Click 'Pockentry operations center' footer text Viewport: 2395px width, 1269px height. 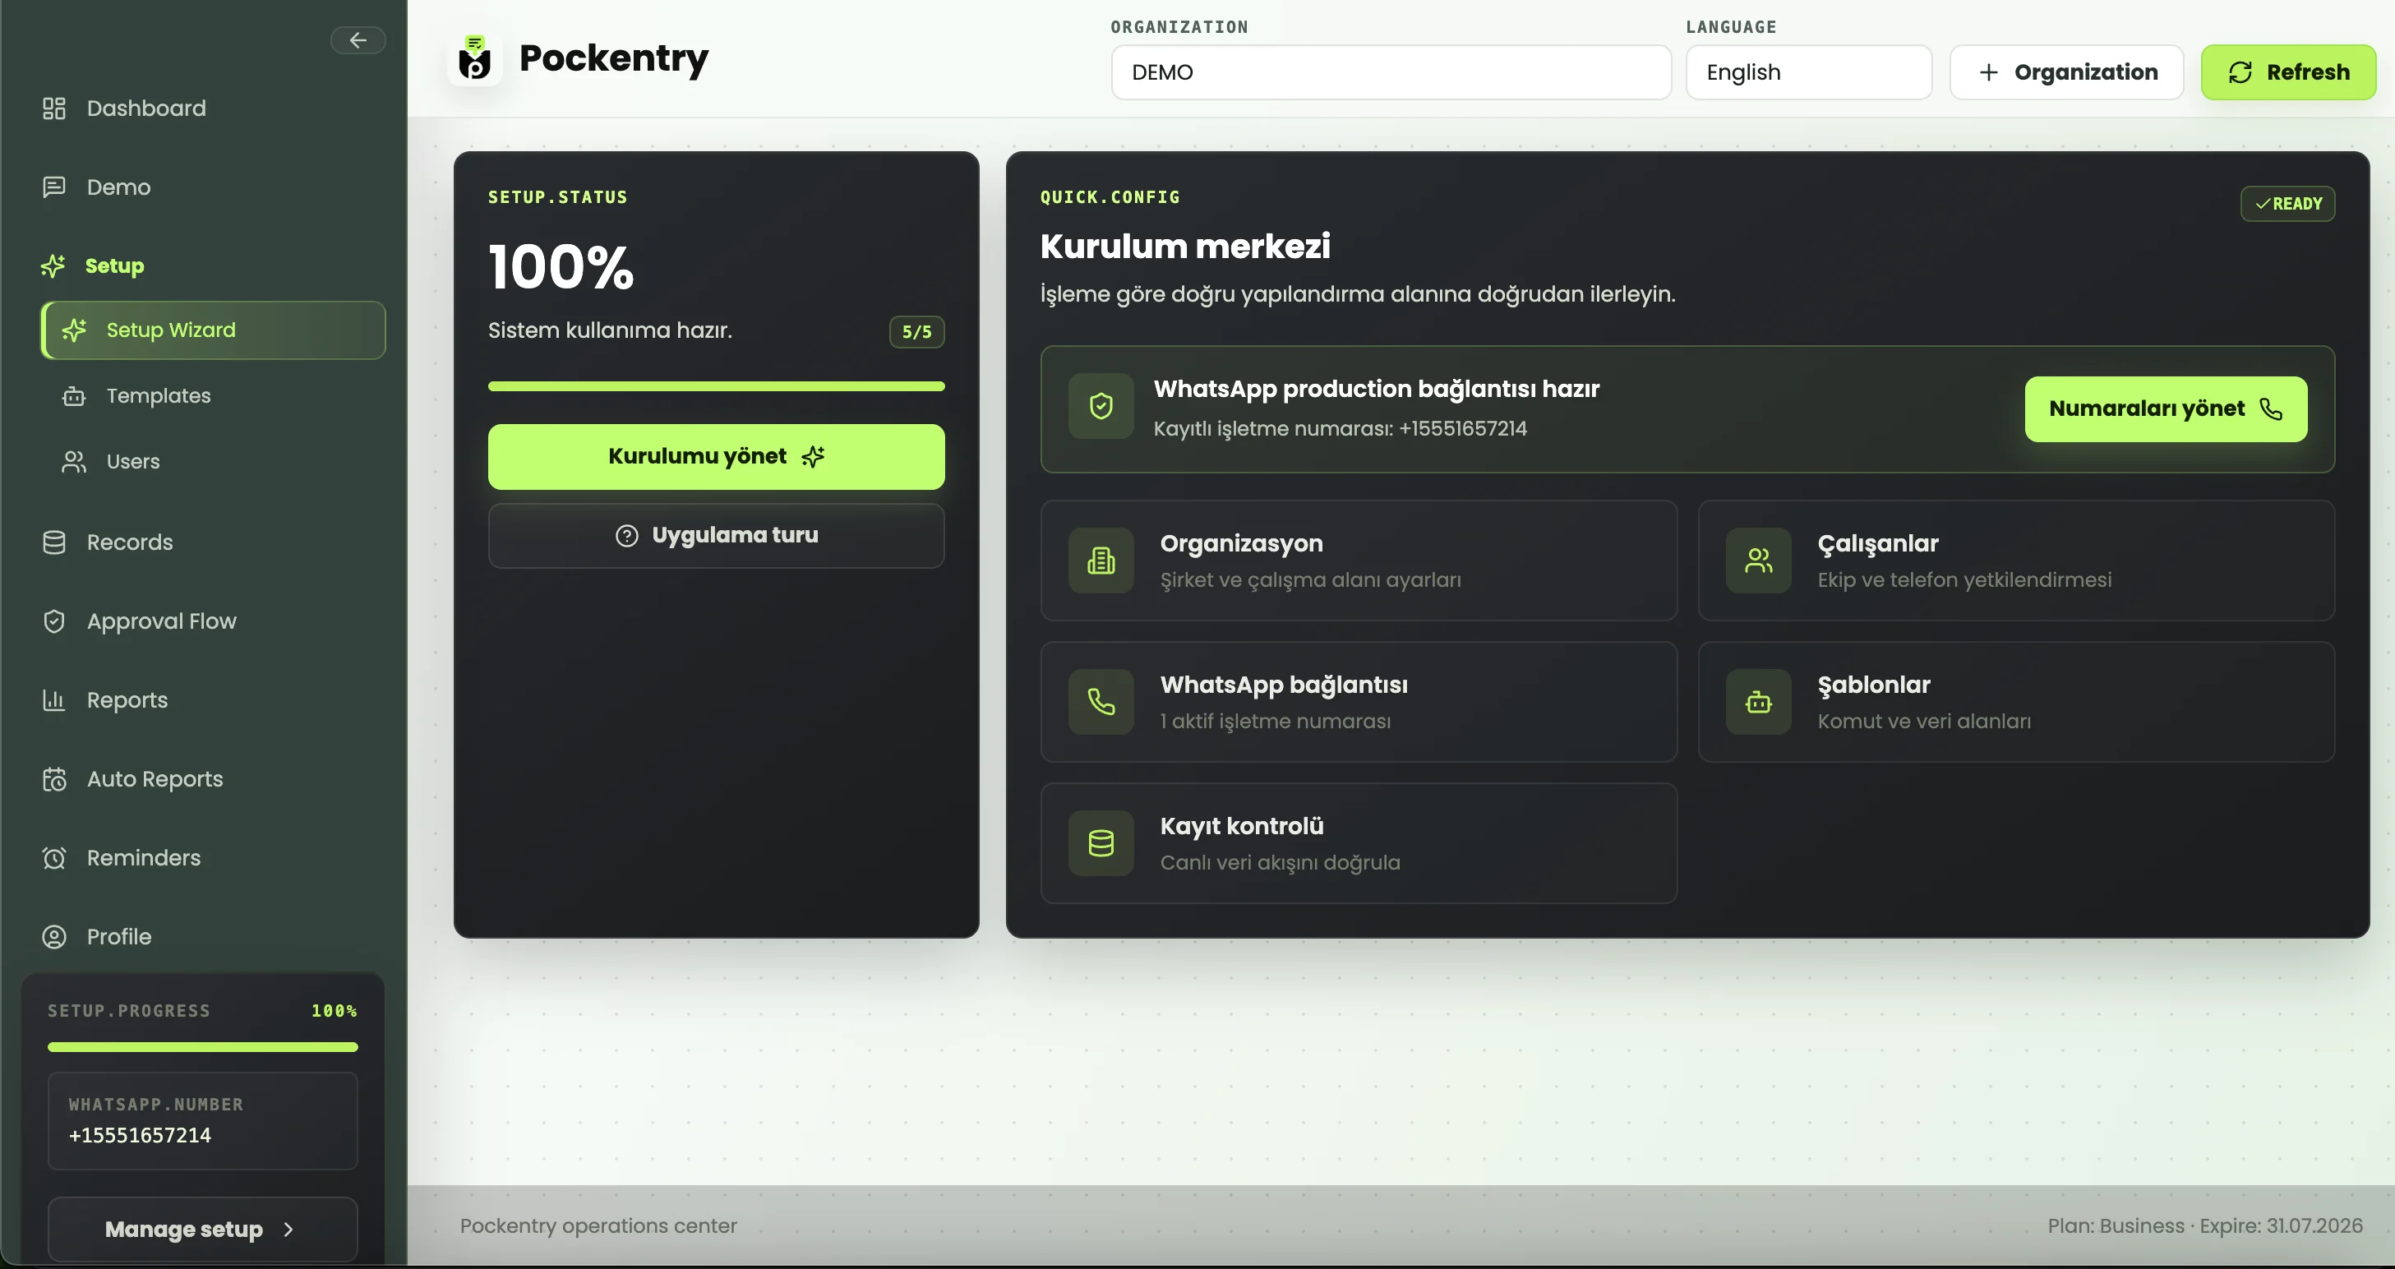[x=598, y=1225]
